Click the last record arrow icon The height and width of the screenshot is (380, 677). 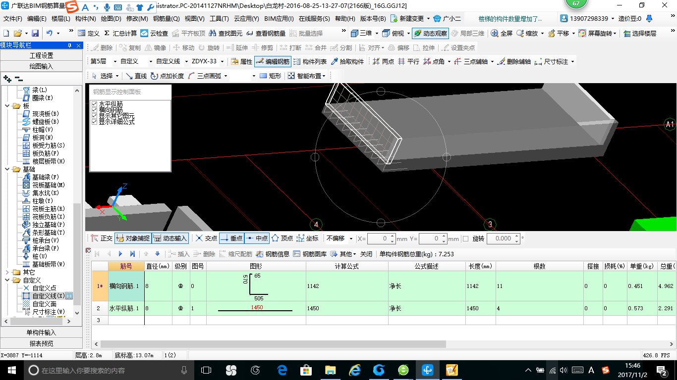point(132,254)
